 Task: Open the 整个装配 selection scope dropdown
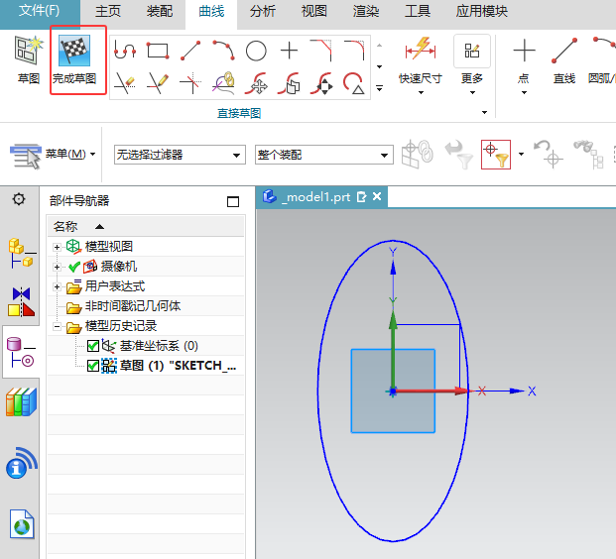324,155
